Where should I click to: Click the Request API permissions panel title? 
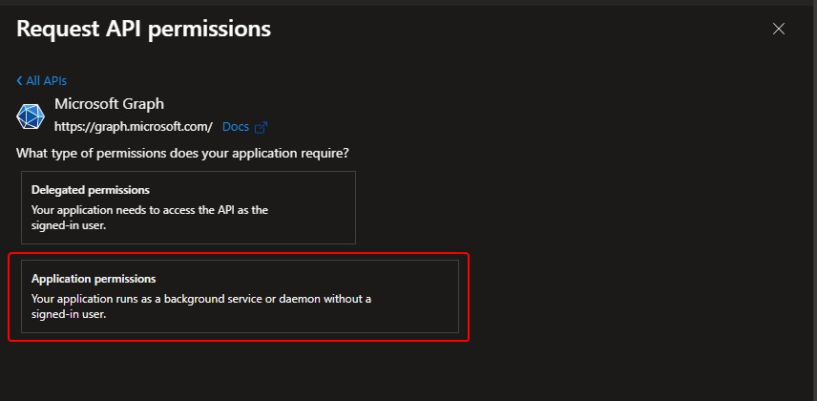pyautogui.click(x=143, y=29)
